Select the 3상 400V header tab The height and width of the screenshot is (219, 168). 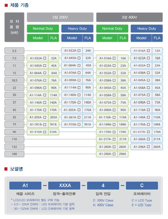point(129,17)
